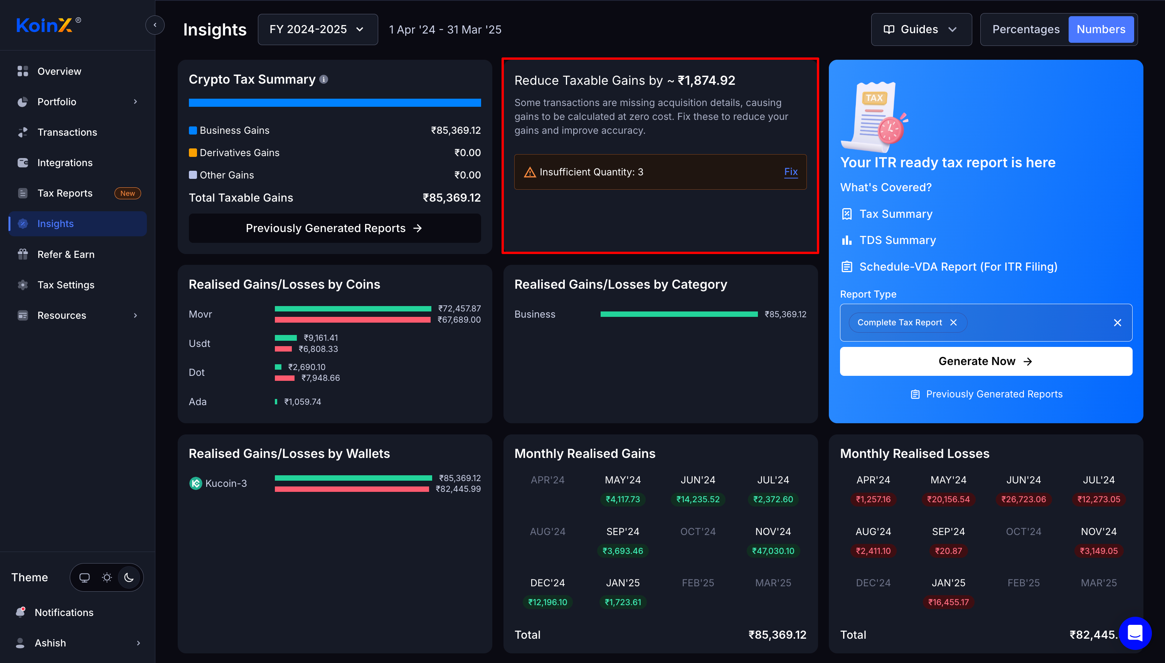This screenshot has width=1165, height=663.
Task: Click the Refer & Earn gift icon
Action: 23,254
